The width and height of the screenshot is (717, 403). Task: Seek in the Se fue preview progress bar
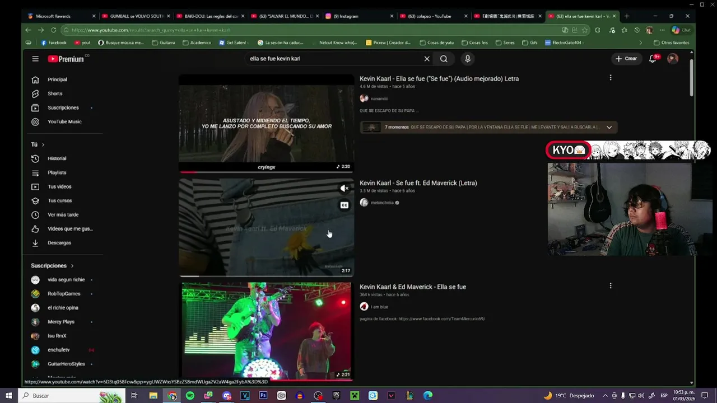266,276
